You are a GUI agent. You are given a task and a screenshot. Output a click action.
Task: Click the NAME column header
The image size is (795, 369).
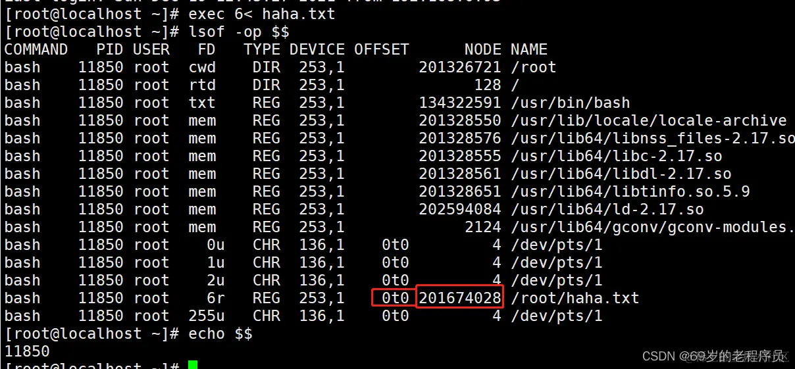(x=529, y=49)
